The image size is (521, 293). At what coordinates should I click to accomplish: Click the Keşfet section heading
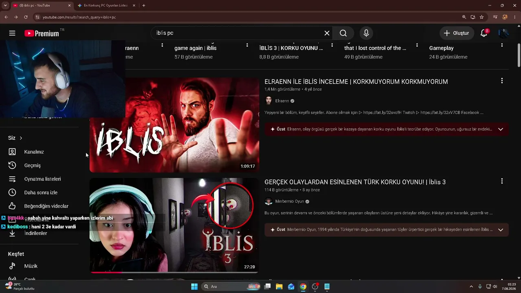tap(16, 254)
